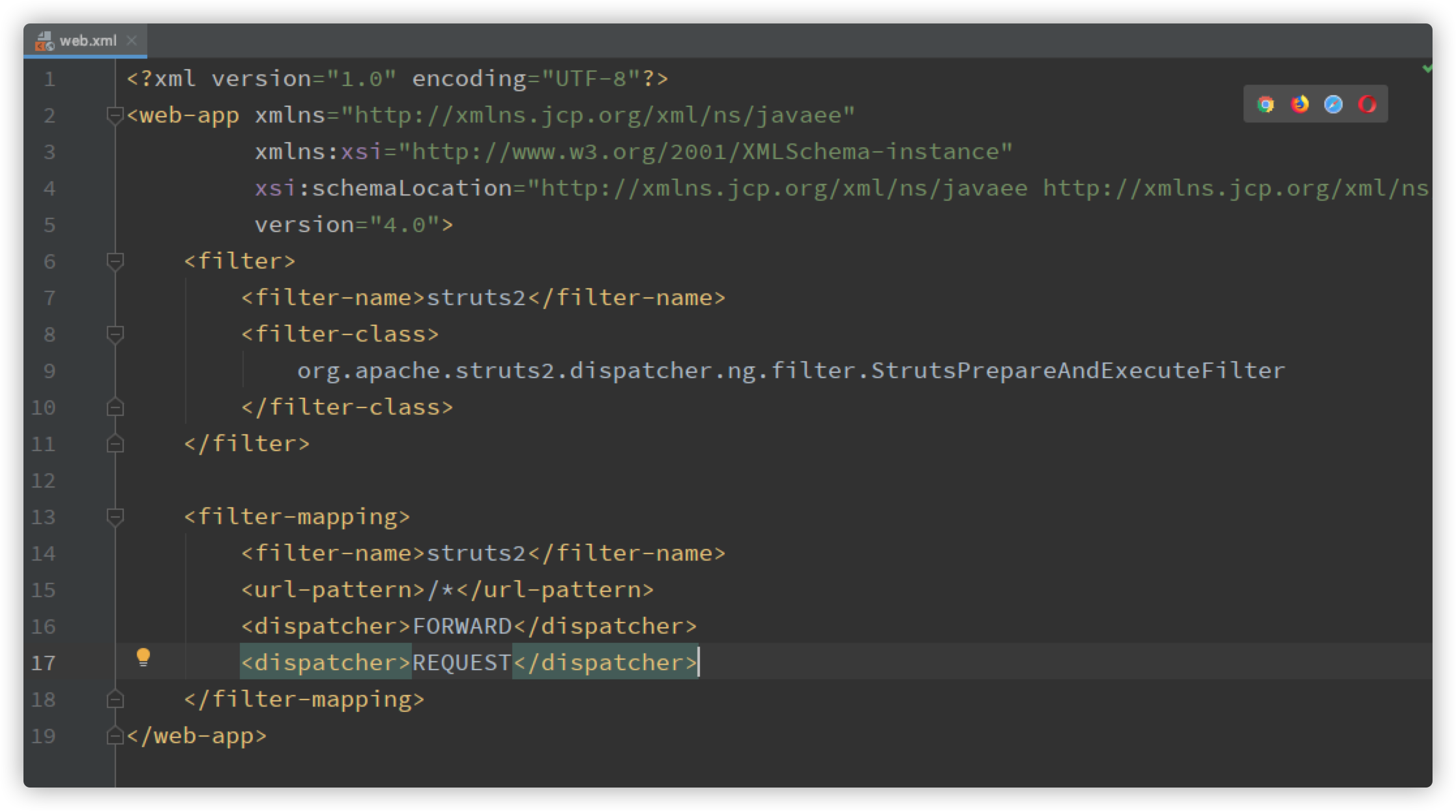Click fold end marker at line 18
The width and height of the screenshot is (1456, 811).
click(115, 700)
